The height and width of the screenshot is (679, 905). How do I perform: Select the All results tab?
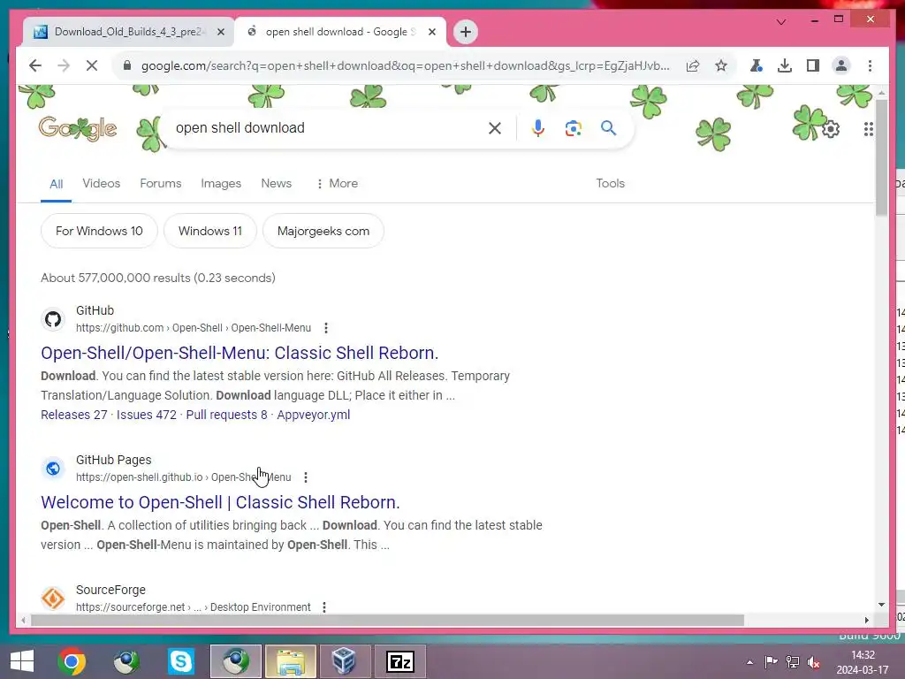(x=56, y=184)
